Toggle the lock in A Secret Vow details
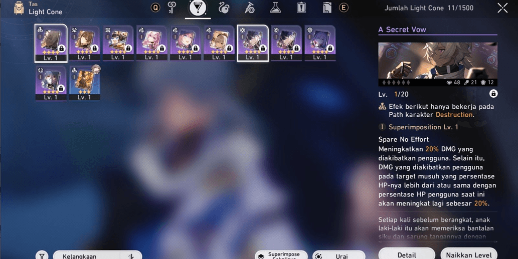 493,94
